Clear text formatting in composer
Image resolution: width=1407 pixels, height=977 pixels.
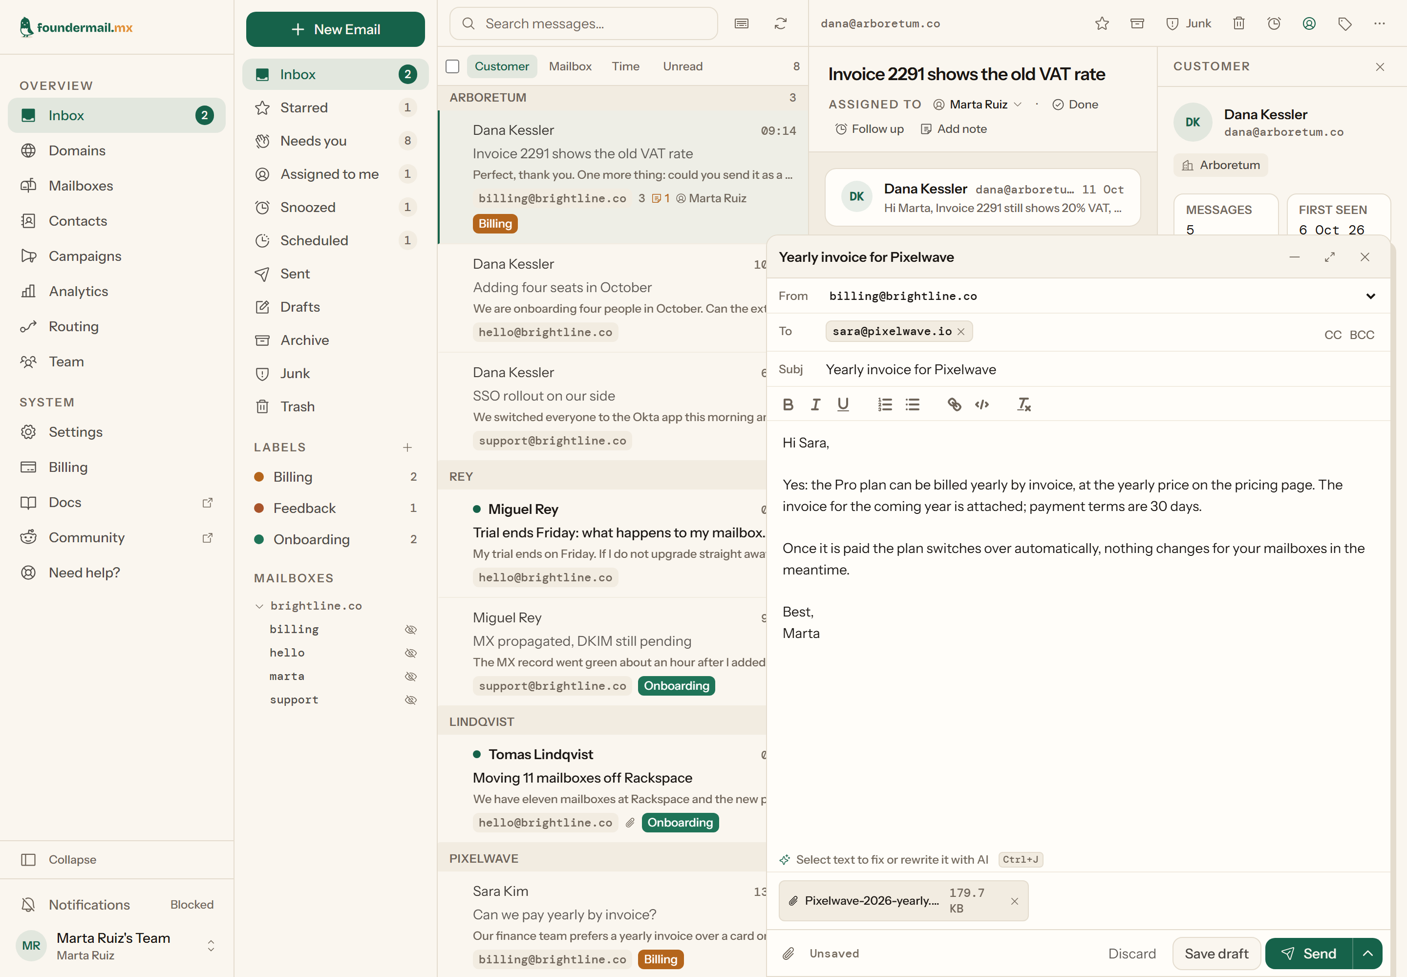[x=1023, y=404]
